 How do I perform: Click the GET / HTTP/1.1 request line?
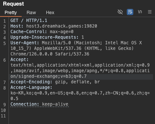[x=29, y=20]
